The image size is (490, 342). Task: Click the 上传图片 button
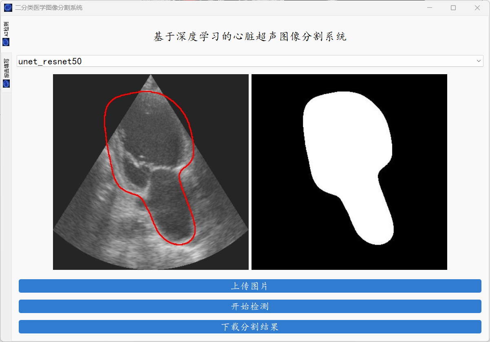(250, 286)
